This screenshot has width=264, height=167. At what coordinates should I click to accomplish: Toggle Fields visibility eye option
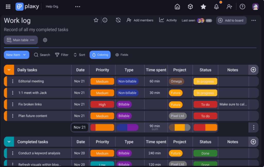pos(122,55)
